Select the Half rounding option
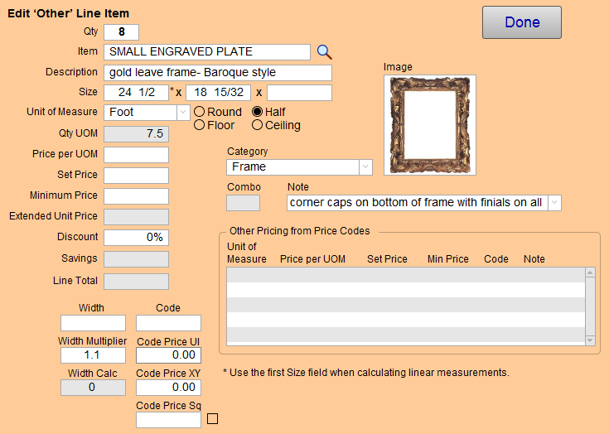Image resolution: width=609 pixels, height=434 pixels. pos(258,112)
